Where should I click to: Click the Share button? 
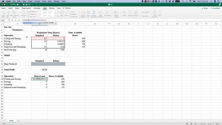point(205,8)
